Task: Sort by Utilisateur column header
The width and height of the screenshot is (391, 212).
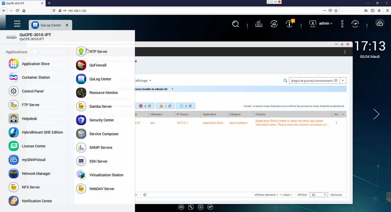Action: pos(162,114)
